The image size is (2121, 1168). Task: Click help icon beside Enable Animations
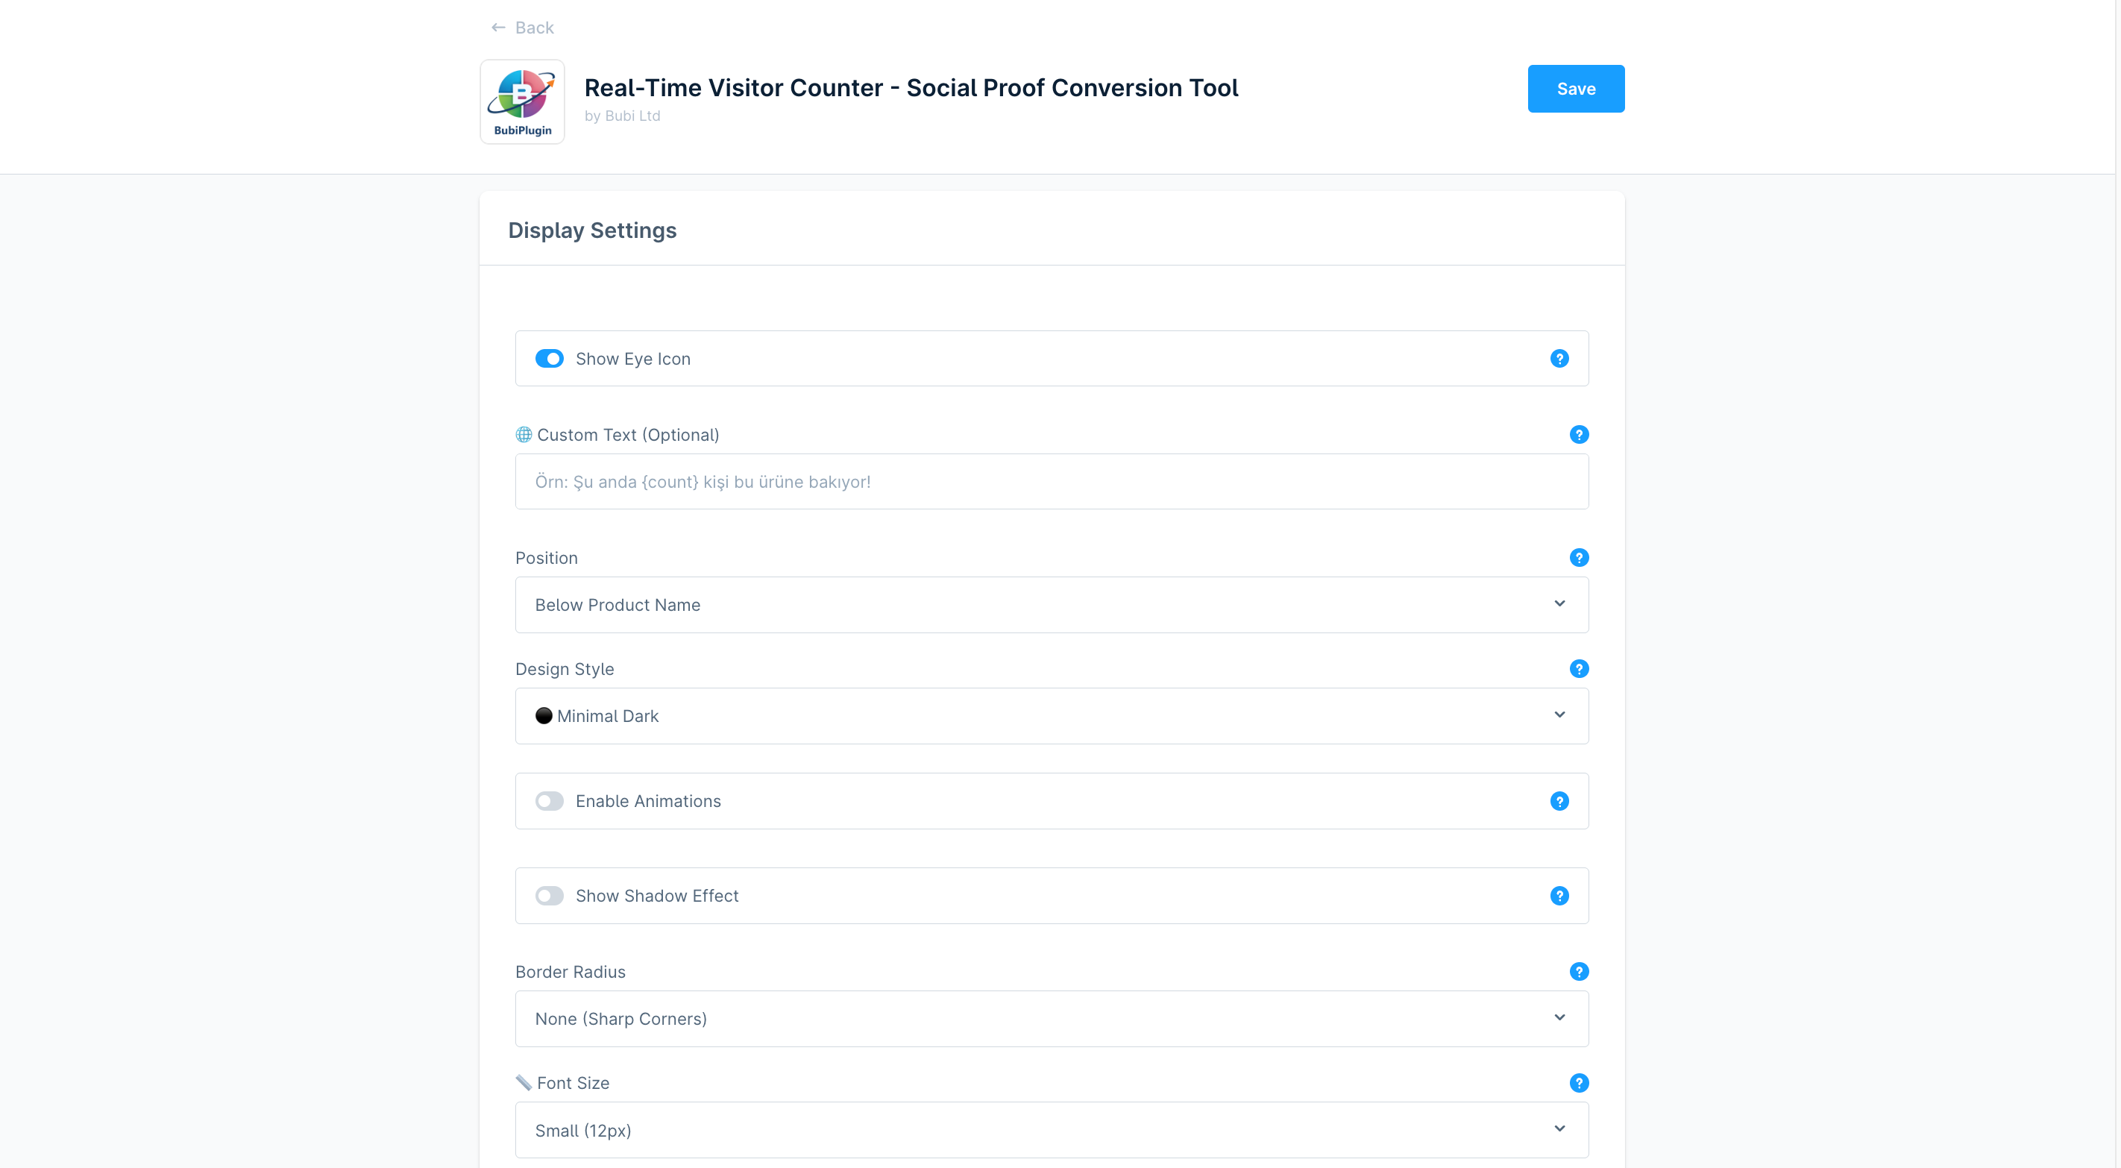coord(1559,800)
